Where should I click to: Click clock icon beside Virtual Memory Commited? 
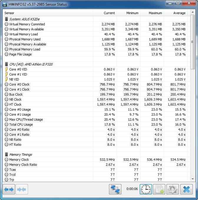(x=6, y=24)
